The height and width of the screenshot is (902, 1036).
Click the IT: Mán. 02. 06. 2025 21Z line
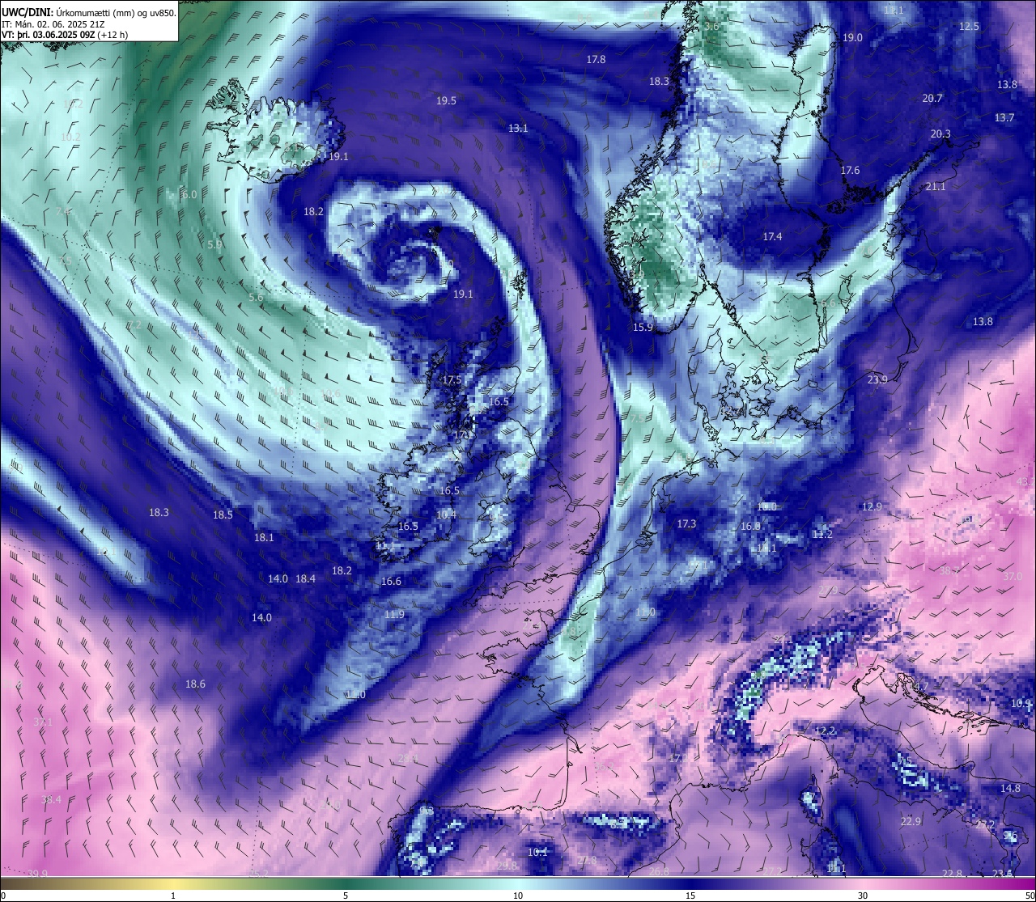tap(55, 24)
